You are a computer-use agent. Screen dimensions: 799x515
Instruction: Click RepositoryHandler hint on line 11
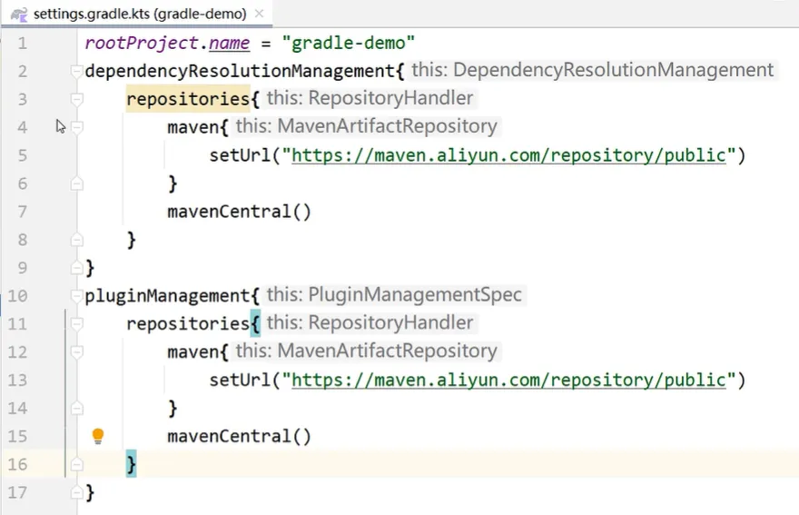[x=370, y=322]
